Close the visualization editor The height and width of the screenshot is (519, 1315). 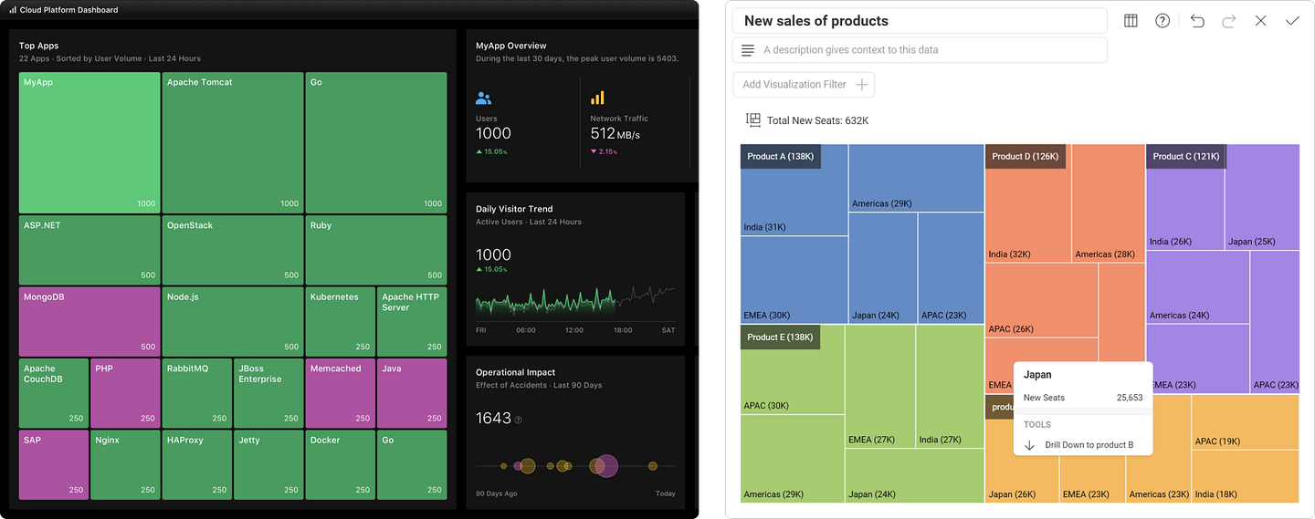pyautogui.click(x=1261, y=21)
